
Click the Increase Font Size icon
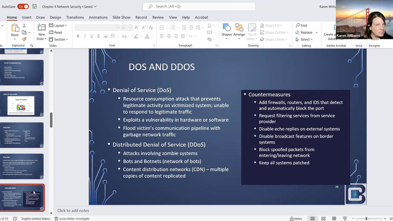pyautogui.click(x=137, y=28)
